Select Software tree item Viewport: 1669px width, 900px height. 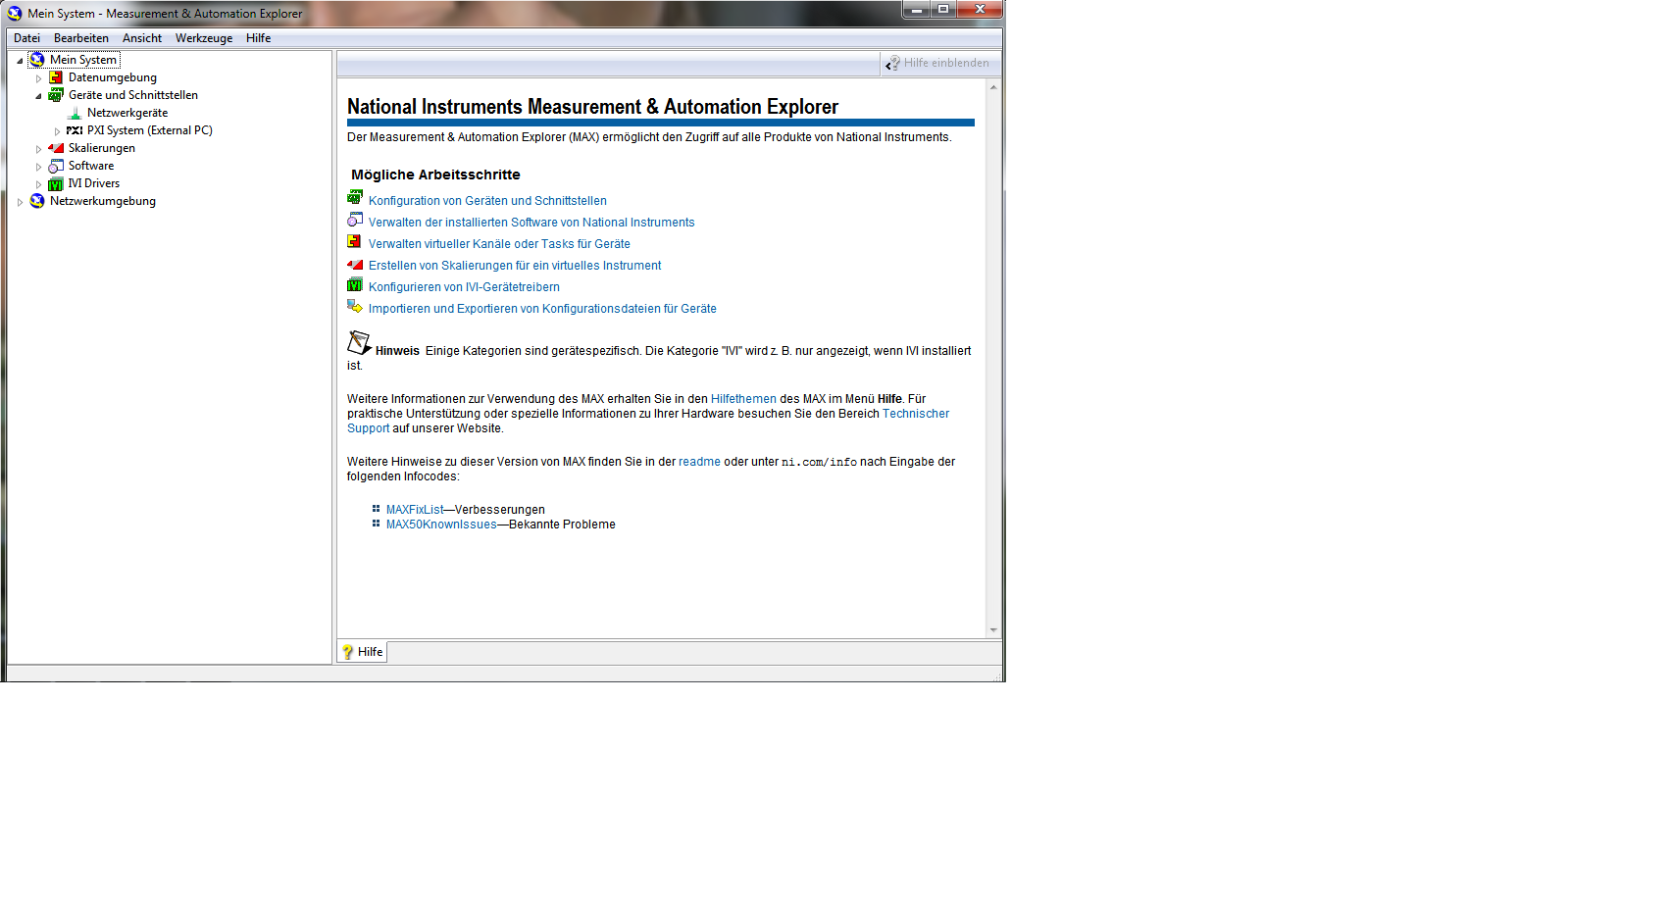point(91,166)
